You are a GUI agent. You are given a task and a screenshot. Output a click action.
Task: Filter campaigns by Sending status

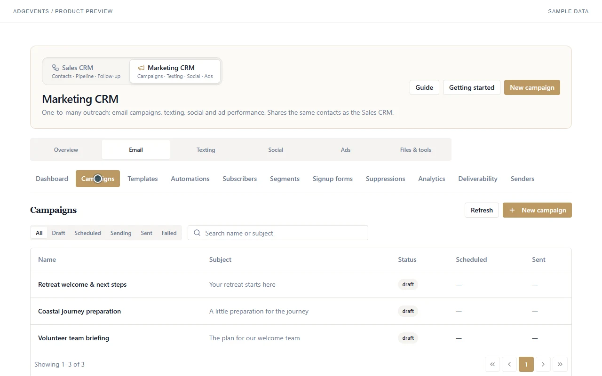tap(121, 233)
